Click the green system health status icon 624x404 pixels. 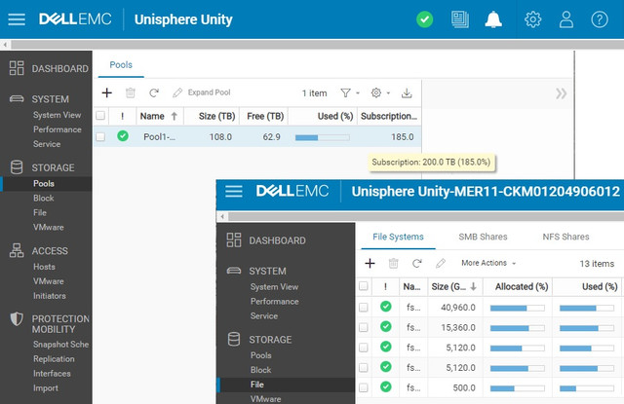tap(425, 19)
